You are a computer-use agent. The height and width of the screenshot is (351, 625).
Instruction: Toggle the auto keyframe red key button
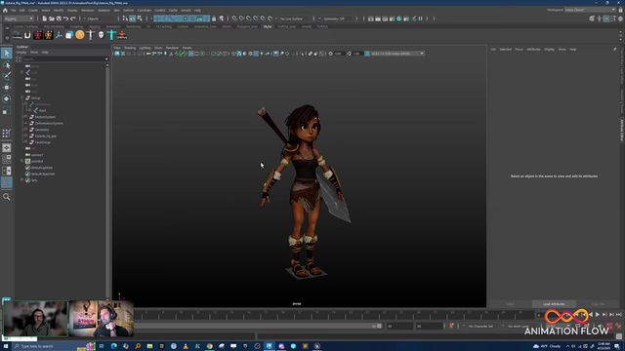click(451, 326)
